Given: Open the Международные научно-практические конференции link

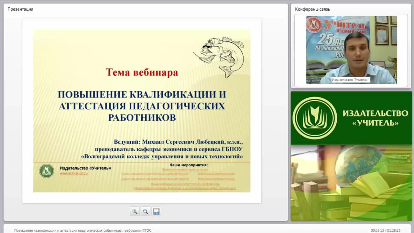Looking at the screenshot, I should click(x=185, y=183).
